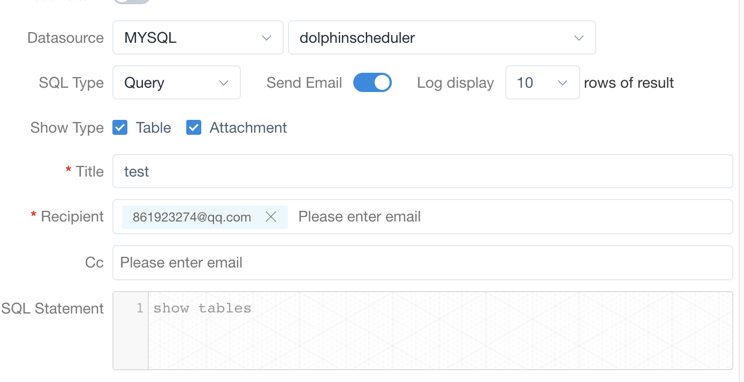744x382 pixels.
Task: Toggle the Send Email switch off
Action: (x=373, y=82)
